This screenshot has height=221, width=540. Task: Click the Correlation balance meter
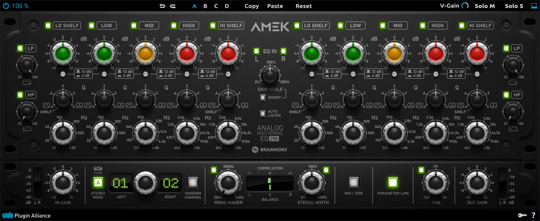270,183
